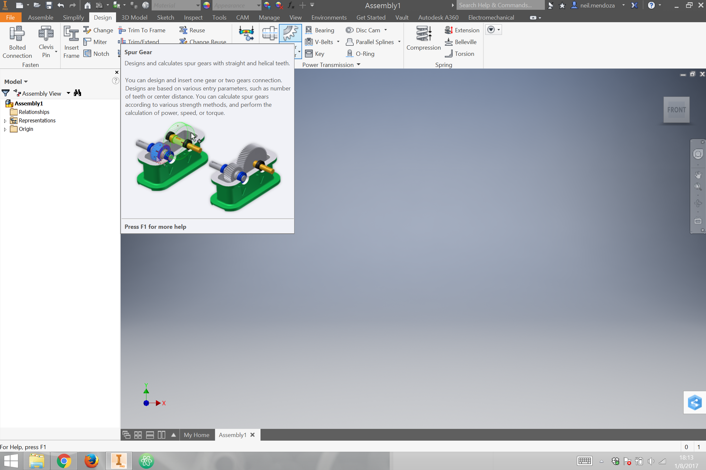The height and width of the screenshot is (470, 706).
Task: Open the Electromechanical ribbon tab
Action: pyautogui.click(x=491, y=17)
